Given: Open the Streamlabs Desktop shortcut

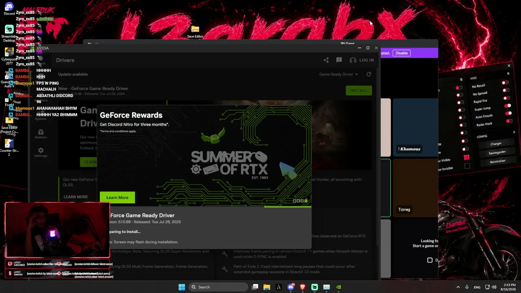Looking at the screenshot, I should [9, 33].
